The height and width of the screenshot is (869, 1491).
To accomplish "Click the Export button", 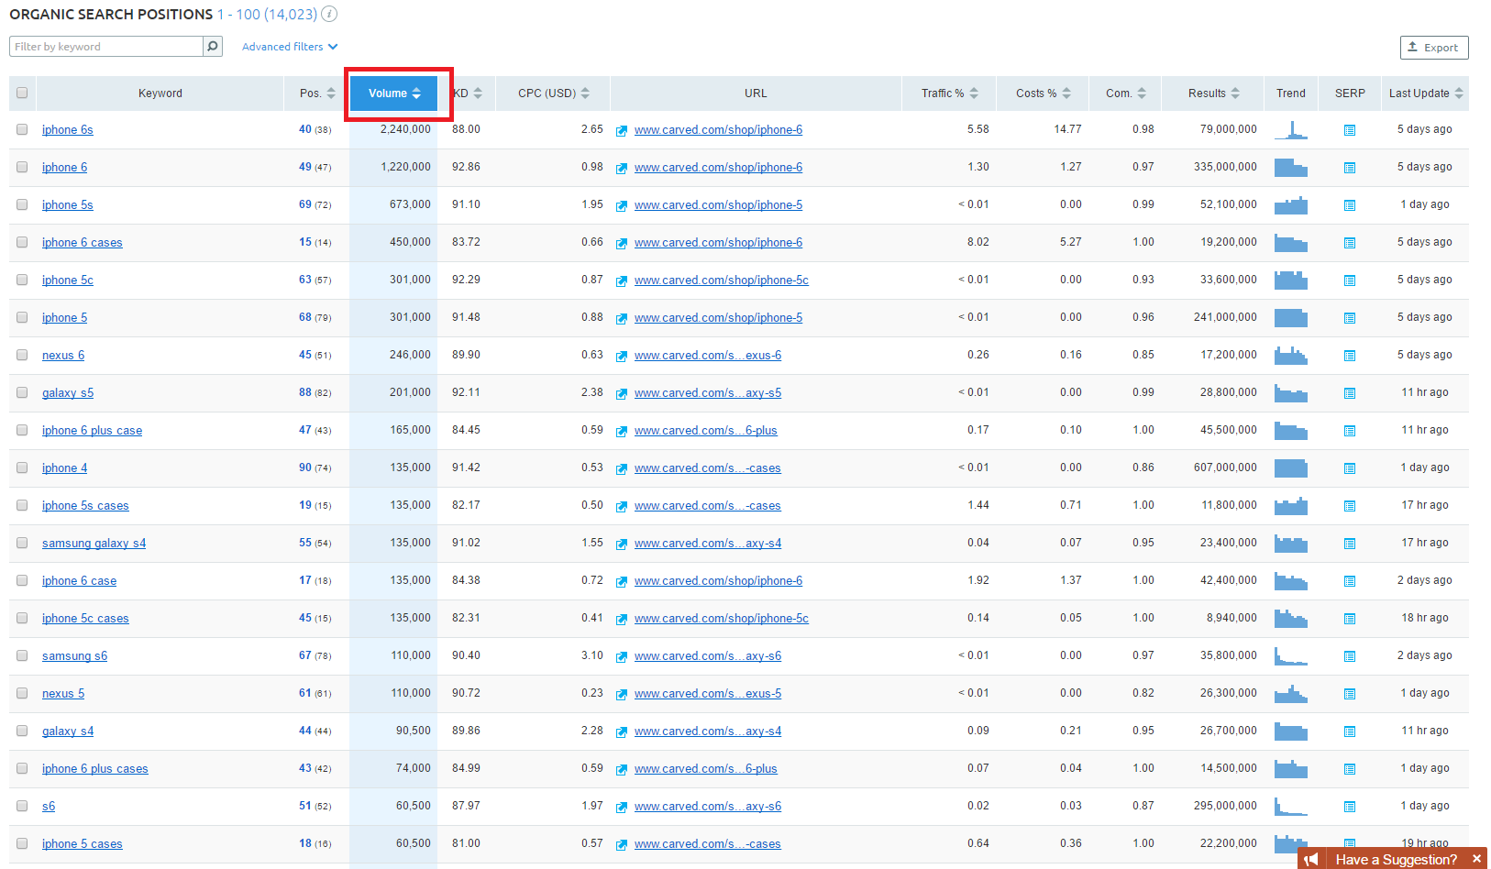I will (1434, 48).
